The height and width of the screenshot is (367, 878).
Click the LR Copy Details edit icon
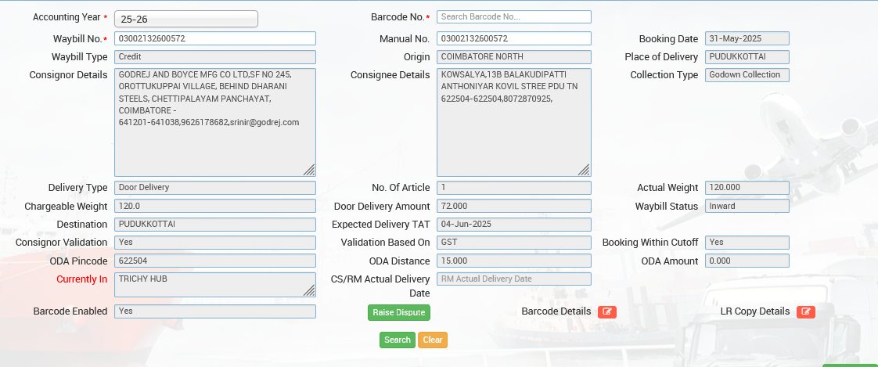point(805,311)
